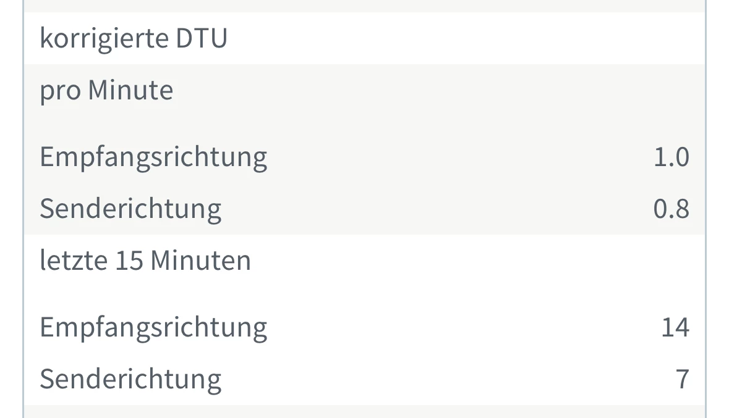Screen dimensions: 729x418
Task: Click the Empfangsrichtung value 14
Action: (675, 327)
